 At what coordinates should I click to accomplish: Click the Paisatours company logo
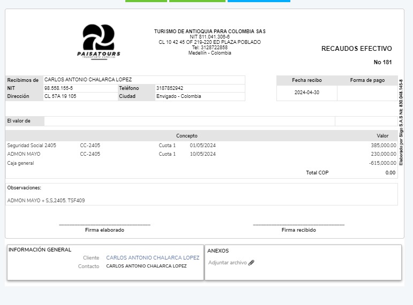point(99,41)
